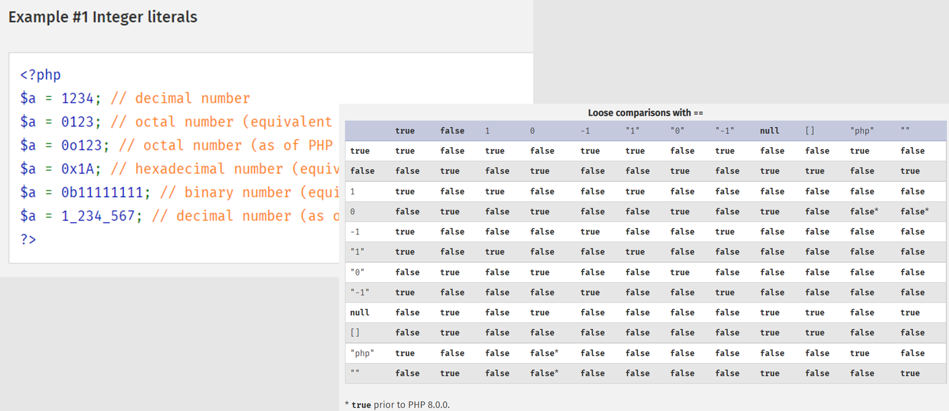Click the "php" row label in the table
The image size is (949, 411).
coord(362,353)
